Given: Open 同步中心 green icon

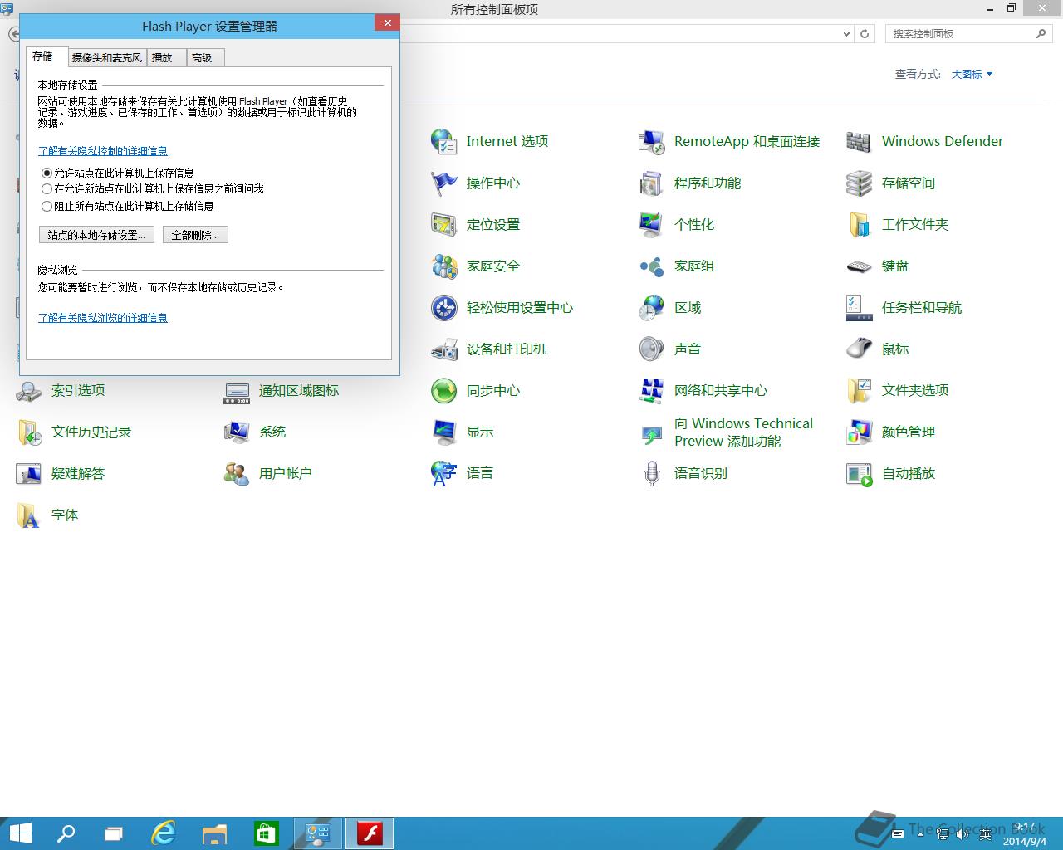Looking at the screenshot, I should (x=444, y=390).
